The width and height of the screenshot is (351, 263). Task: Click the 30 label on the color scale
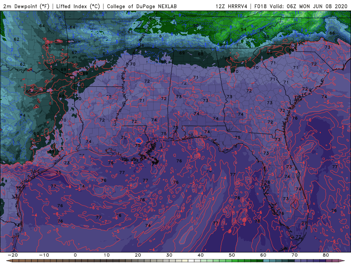(x=169, y=255)
